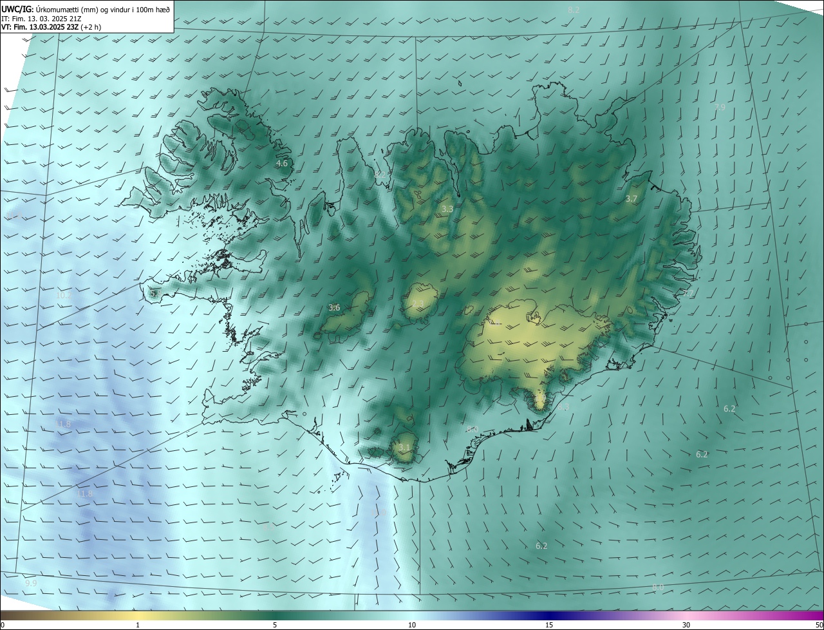
Task: Click the 7.9 value label on the map
Action: 720,107
